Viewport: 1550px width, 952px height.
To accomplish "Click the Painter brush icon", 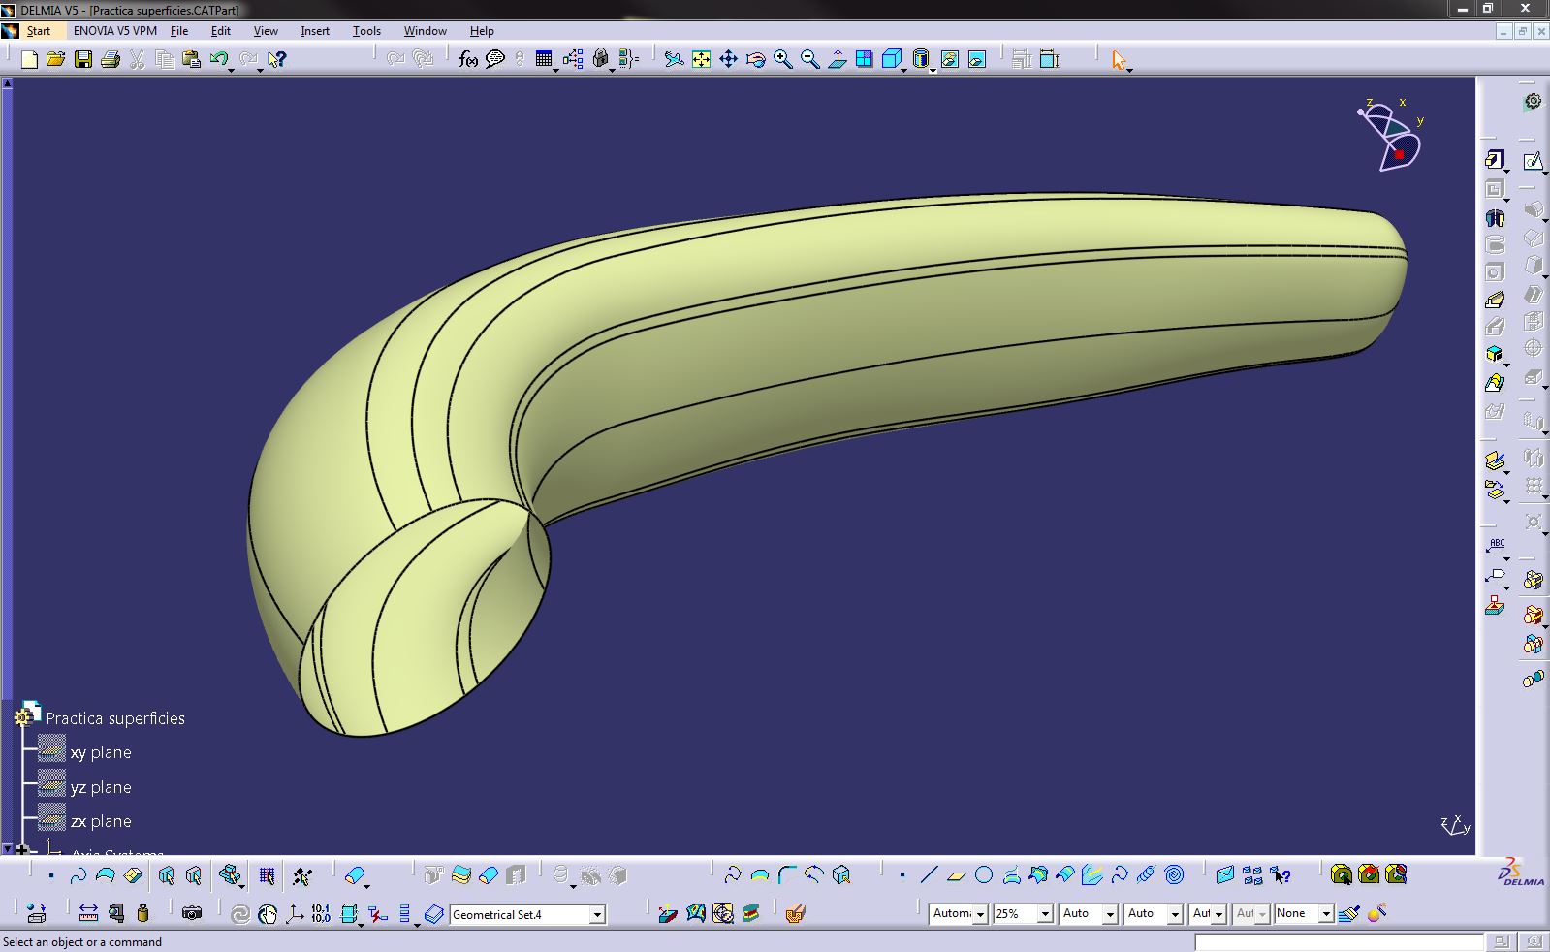I will pyautogui.click(x=1348, y=913).
